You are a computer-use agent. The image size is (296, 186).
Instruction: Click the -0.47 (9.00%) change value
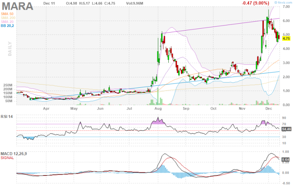[256, 3]
